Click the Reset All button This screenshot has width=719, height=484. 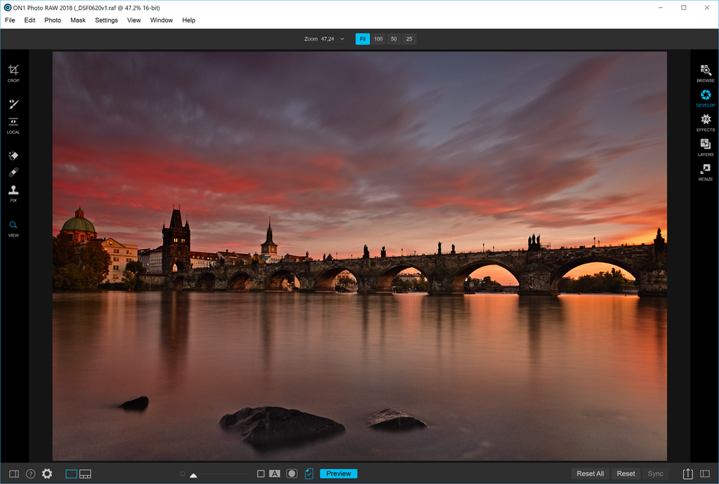(x=590, y=474)
